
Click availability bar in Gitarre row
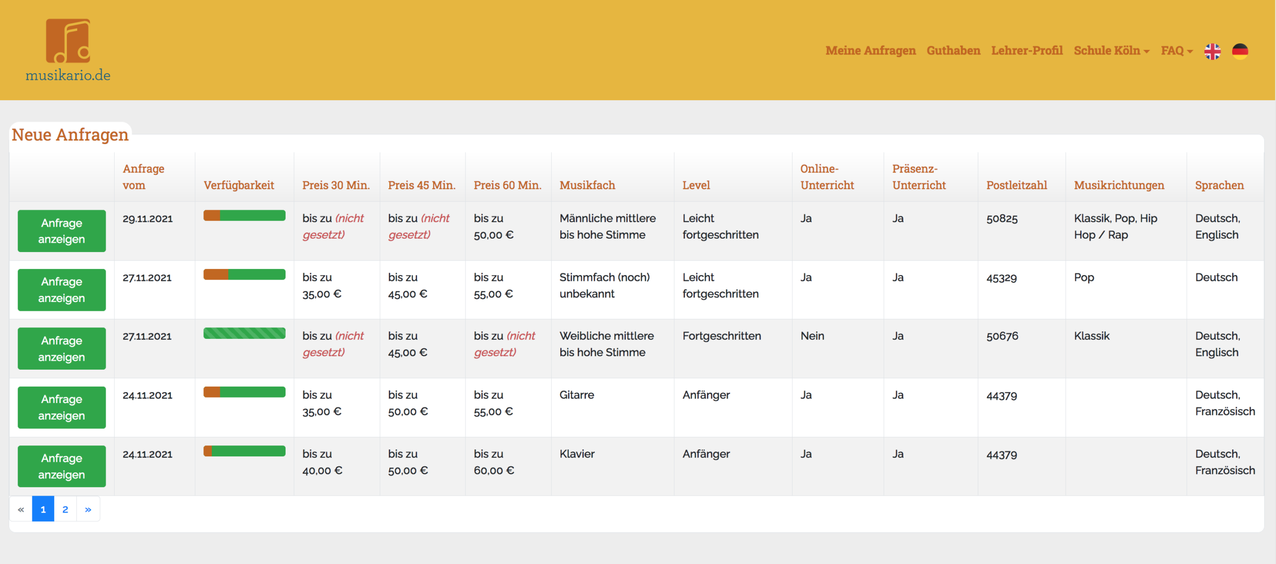pos(244,392)
